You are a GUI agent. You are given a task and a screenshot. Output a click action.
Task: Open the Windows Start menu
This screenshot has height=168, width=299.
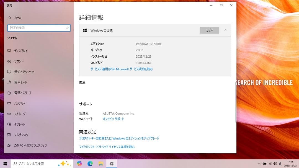tap(5, 164)
